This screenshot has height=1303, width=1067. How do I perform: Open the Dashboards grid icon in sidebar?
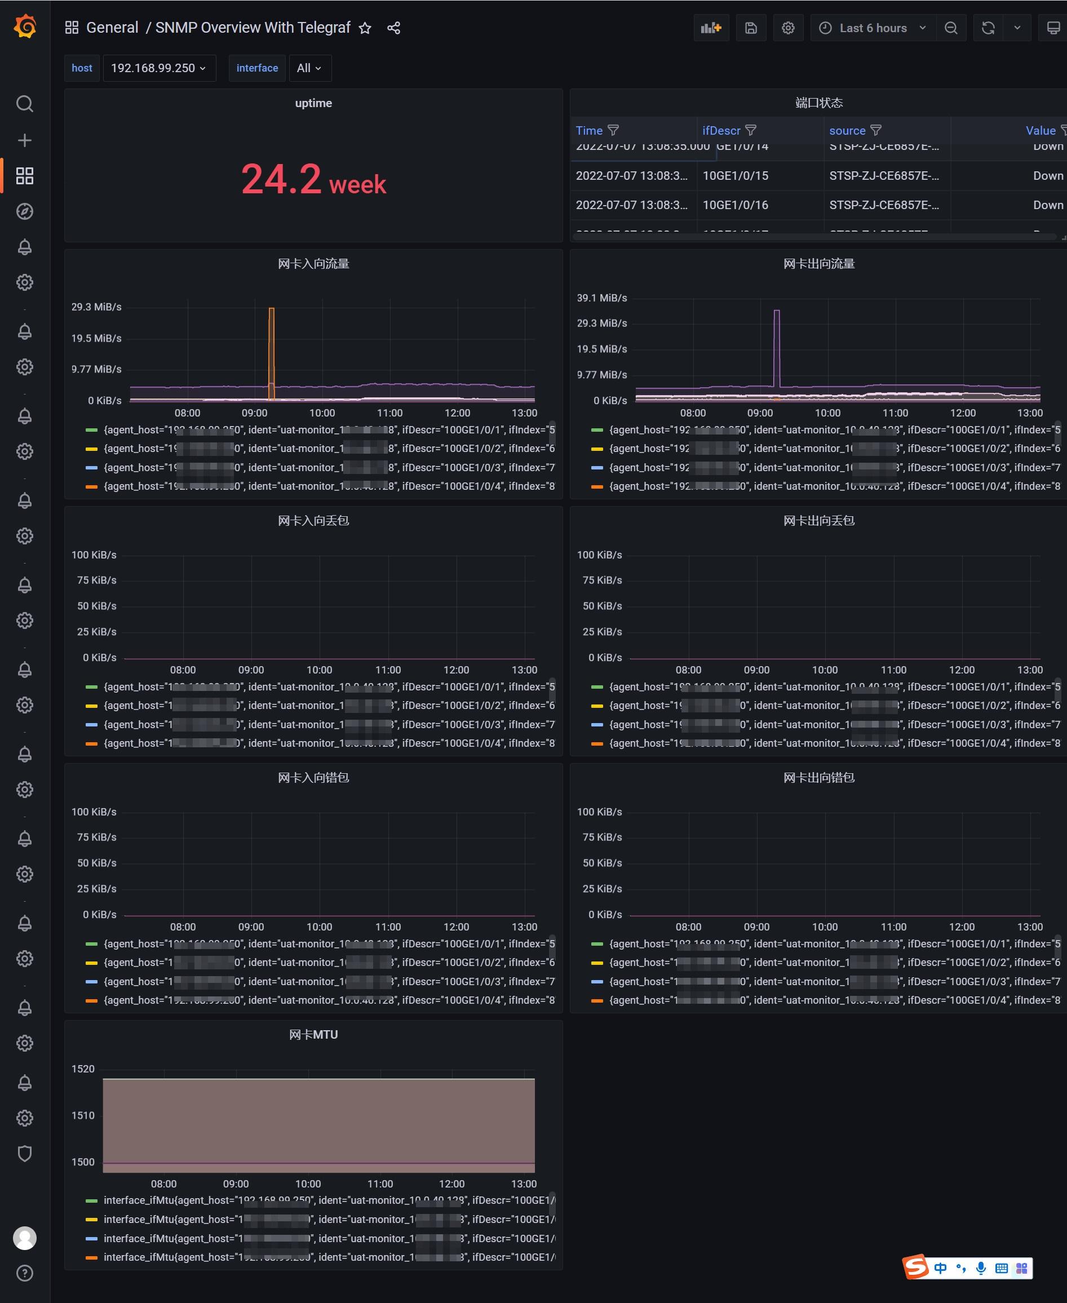pos(25,176)
